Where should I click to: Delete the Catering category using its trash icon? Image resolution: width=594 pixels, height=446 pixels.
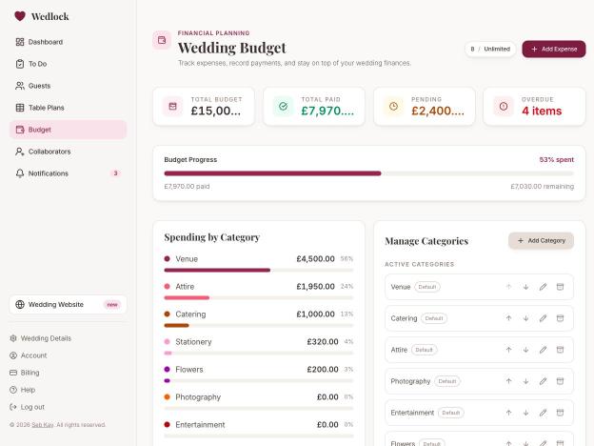tap(560, 318)
